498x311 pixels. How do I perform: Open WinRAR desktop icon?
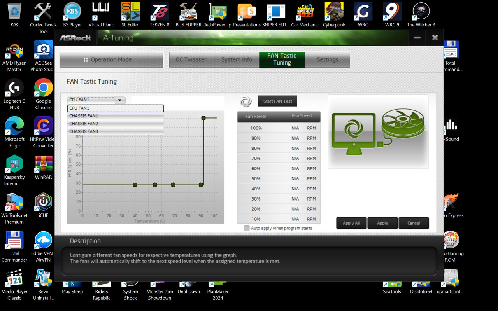click(x=43, y=167)
